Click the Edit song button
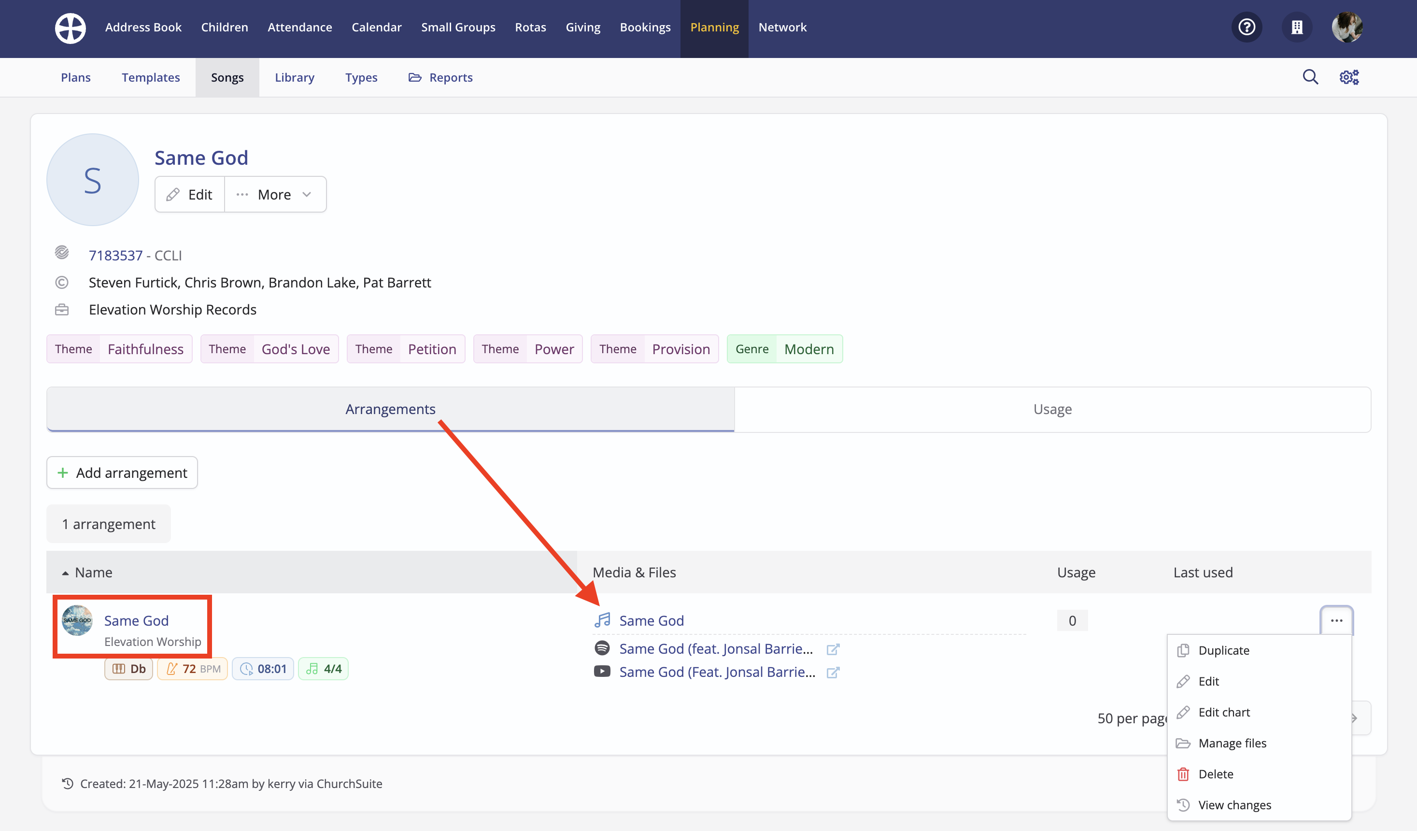1417x831 pixels. pyautogui.click(x=189, y=194)
